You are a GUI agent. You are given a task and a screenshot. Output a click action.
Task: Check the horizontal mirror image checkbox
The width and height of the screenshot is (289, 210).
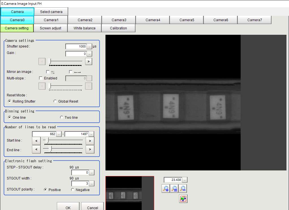pyautogui.click(x=70, y=72)
